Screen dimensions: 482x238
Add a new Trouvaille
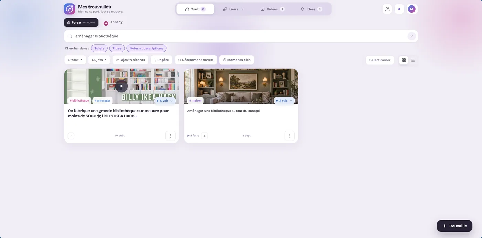[454, 226]
